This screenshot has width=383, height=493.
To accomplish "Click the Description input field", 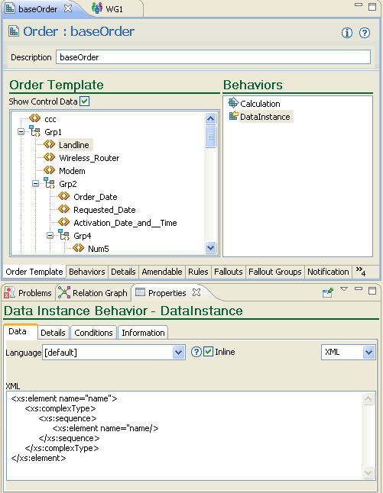I will coord(213,57).
